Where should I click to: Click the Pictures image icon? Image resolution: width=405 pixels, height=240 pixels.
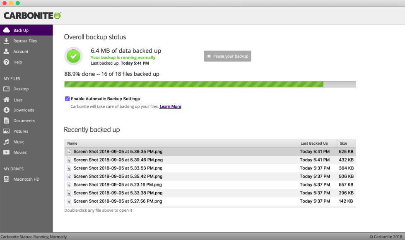click(x=7, y=131)
